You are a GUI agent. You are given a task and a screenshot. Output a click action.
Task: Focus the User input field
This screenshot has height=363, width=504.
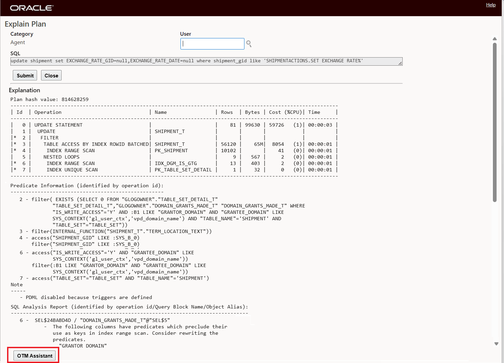tap(212, 44)
